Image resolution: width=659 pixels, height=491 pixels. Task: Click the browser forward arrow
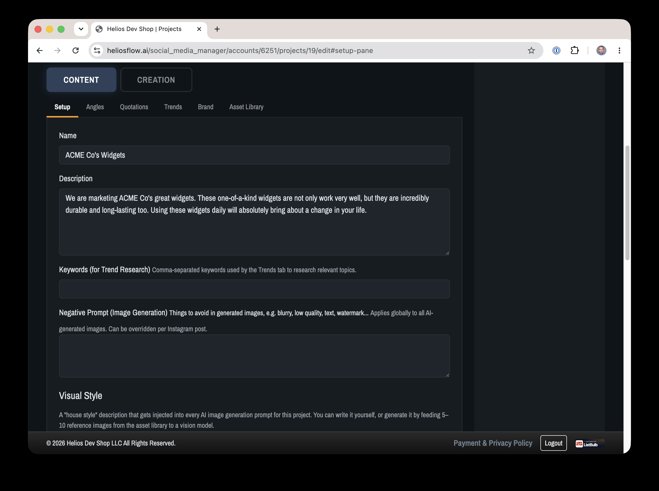coord(57,50)
